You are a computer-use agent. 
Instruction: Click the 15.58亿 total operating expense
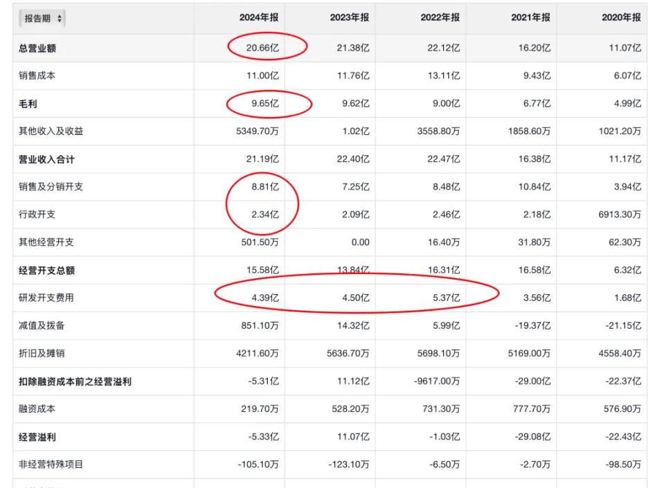(262, 270)
